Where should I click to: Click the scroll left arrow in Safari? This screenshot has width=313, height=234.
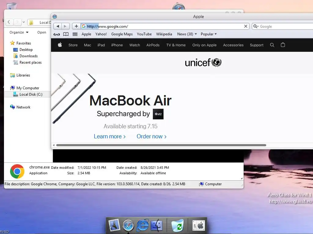(53, 145)
